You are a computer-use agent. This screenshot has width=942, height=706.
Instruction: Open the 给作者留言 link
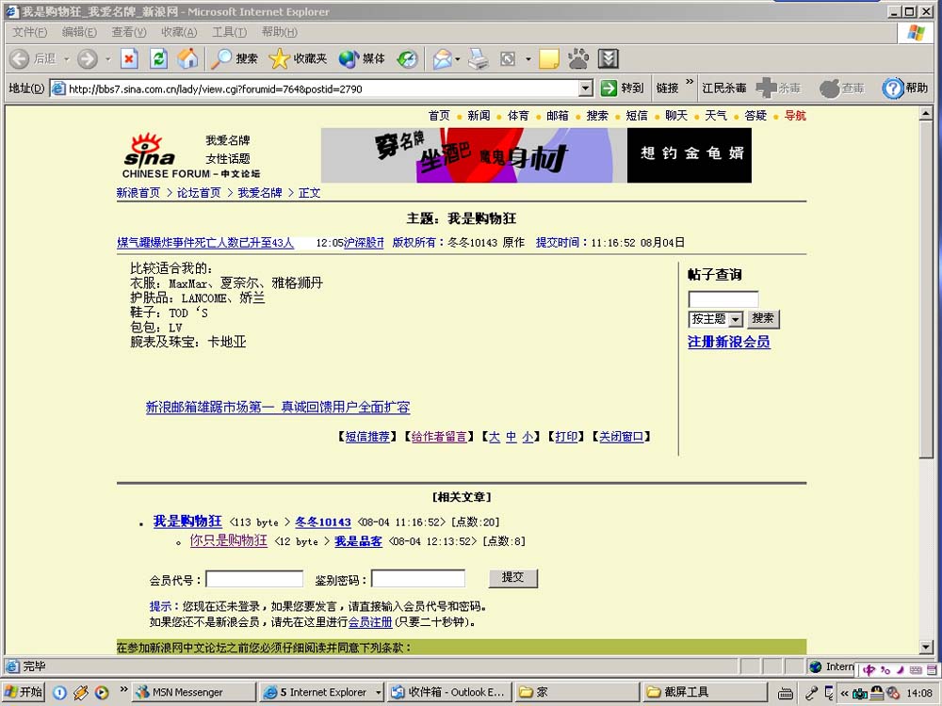coord(439,437)
